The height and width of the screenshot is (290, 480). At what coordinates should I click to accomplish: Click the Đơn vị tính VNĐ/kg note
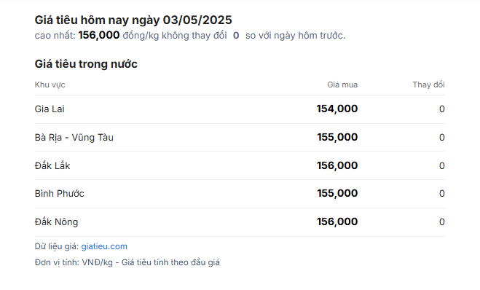click(127, 262)
